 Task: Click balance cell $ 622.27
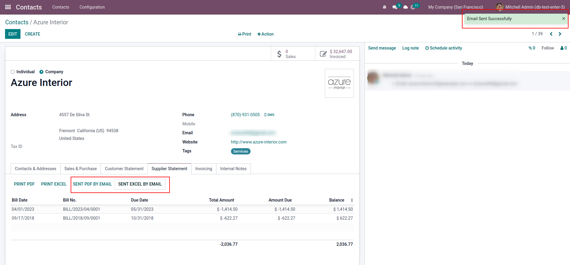pyautogui.click(x=344, y=218)
